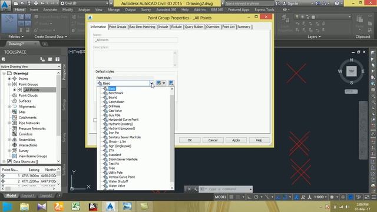Select Intersections in Toolspace tree

[28, 145]
